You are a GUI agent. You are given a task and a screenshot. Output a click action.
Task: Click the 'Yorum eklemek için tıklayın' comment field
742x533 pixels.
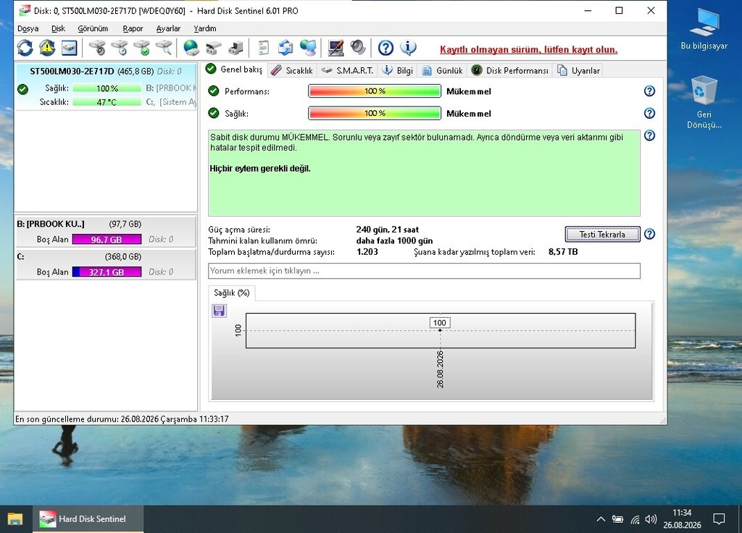pyautogui.click(x=424, y=271)
